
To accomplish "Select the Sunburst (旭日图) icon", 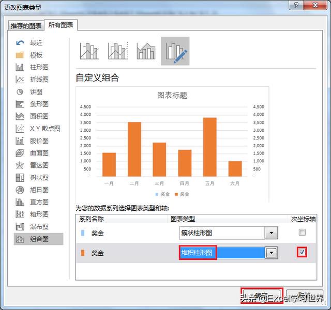I will 20,190.
